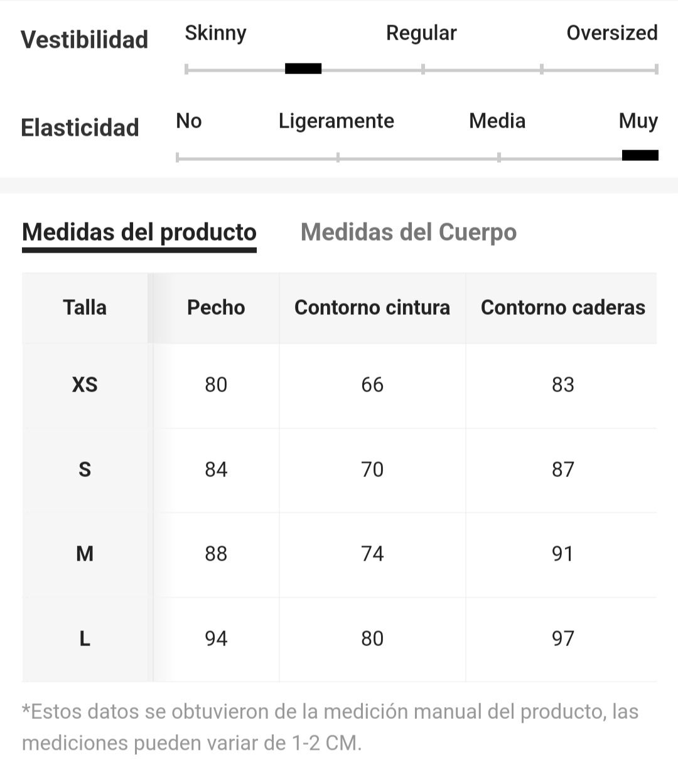Select the S size row label
678x773 pixels.
pyautogui.click(x=85, y=469)
